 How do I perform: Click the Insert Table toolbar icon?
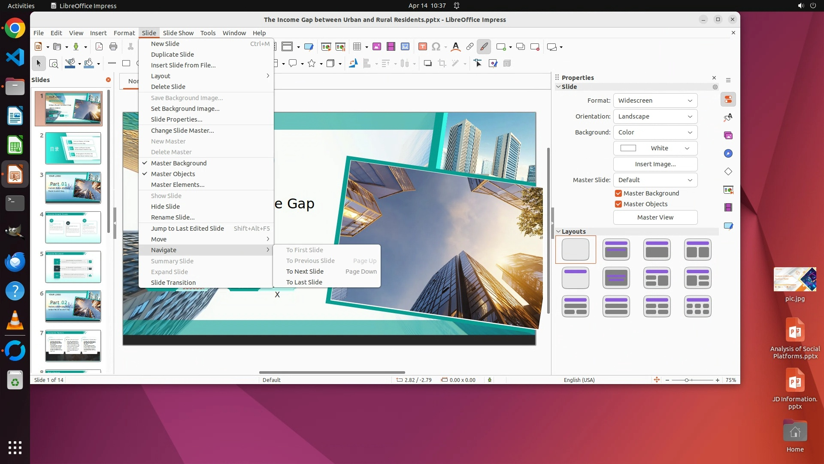tap(357, 46)
